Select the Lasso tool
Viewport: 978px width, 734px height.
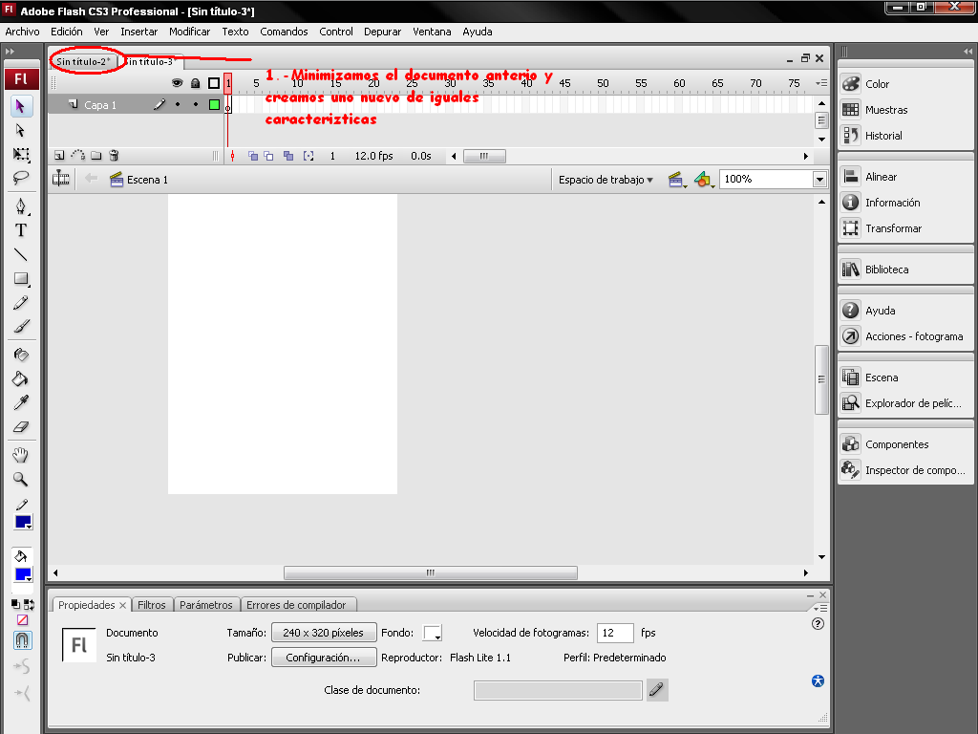coord(21,178)
